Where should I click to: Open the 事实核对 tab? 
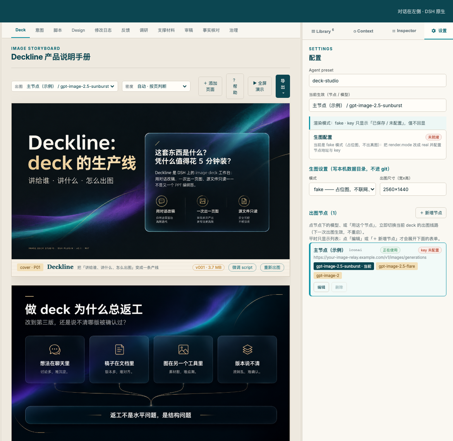click(x=211, y=30)
